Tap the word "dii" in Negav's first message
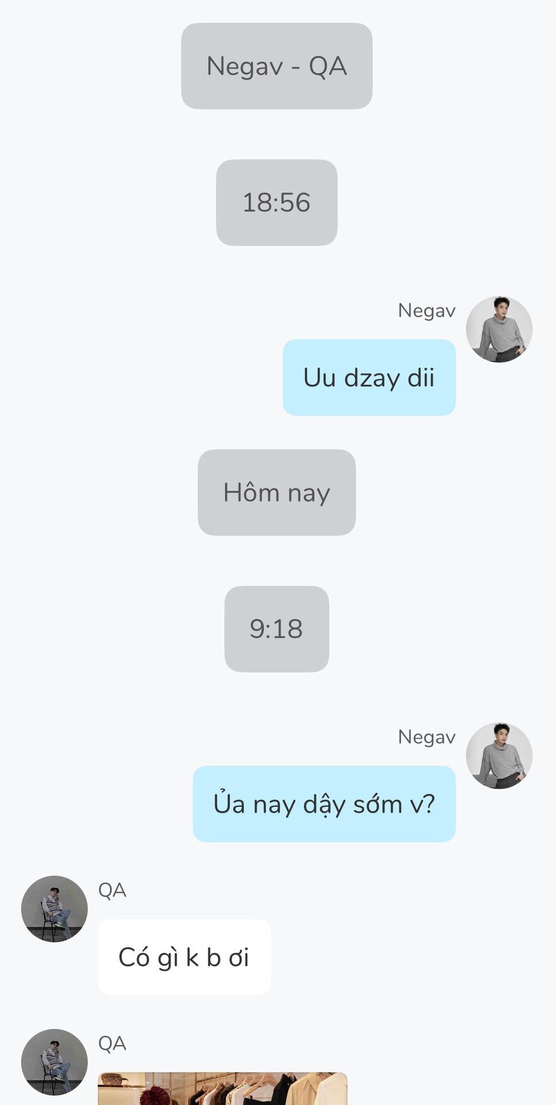Image resolution: width=556 pixels, height=1105 pixels. click(x=421, y=378)
